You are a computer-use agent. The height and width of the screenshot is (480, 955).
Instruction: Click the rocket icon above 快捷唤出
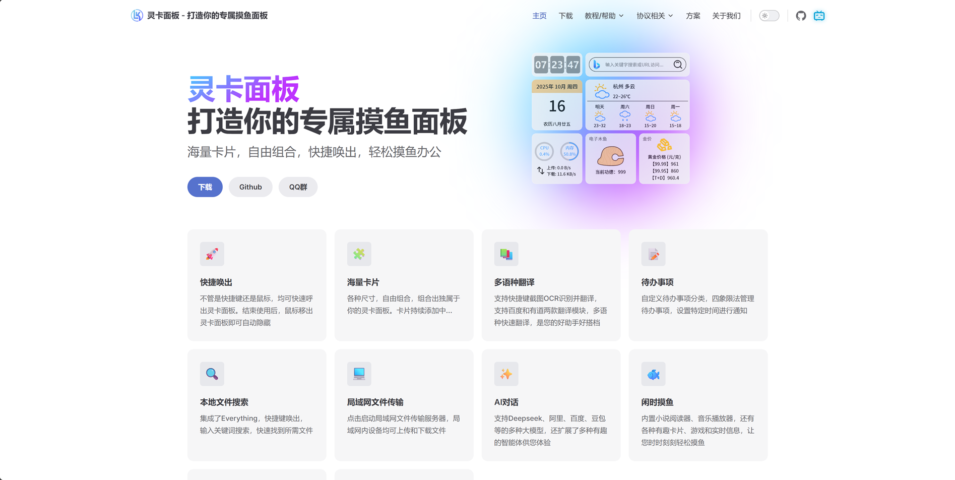[x=212, y=254]
